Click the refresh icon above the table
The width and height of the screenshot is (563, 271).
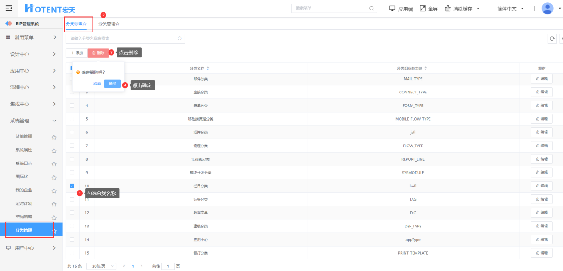pyautogui.click(x=552, y=39)
